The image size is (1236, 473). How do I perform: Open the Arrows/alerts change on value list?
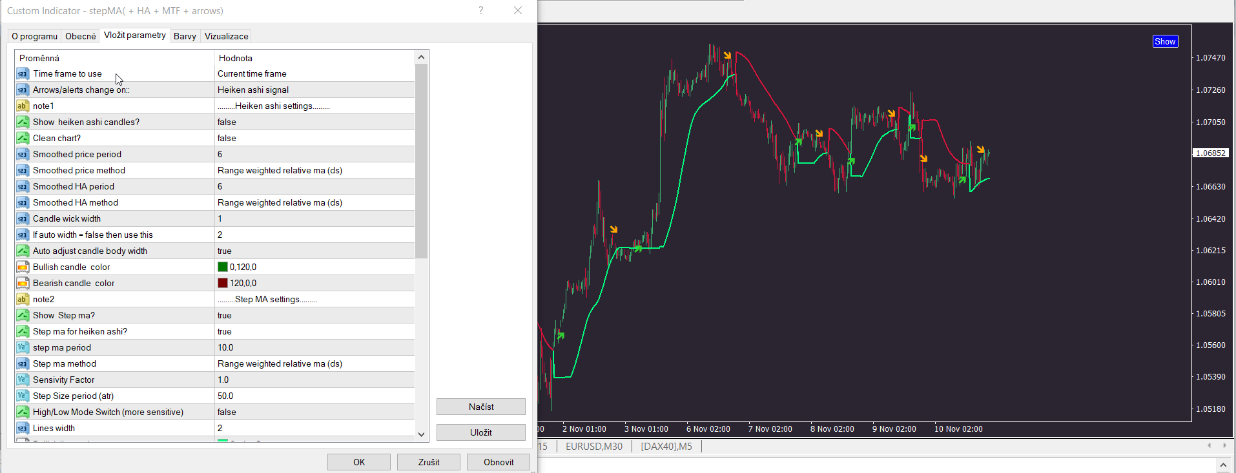point(314,90)
